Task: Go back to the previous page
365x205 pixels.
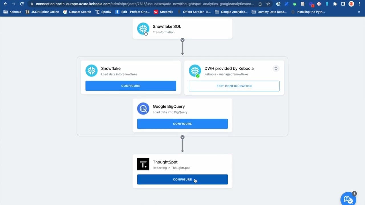Action: tap(5, 4)
